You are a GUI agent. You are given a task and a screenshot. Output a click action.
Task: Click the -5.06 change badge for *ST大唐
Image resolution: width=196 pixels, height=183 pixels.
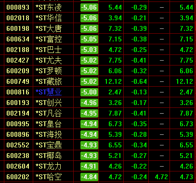(89, 28)
